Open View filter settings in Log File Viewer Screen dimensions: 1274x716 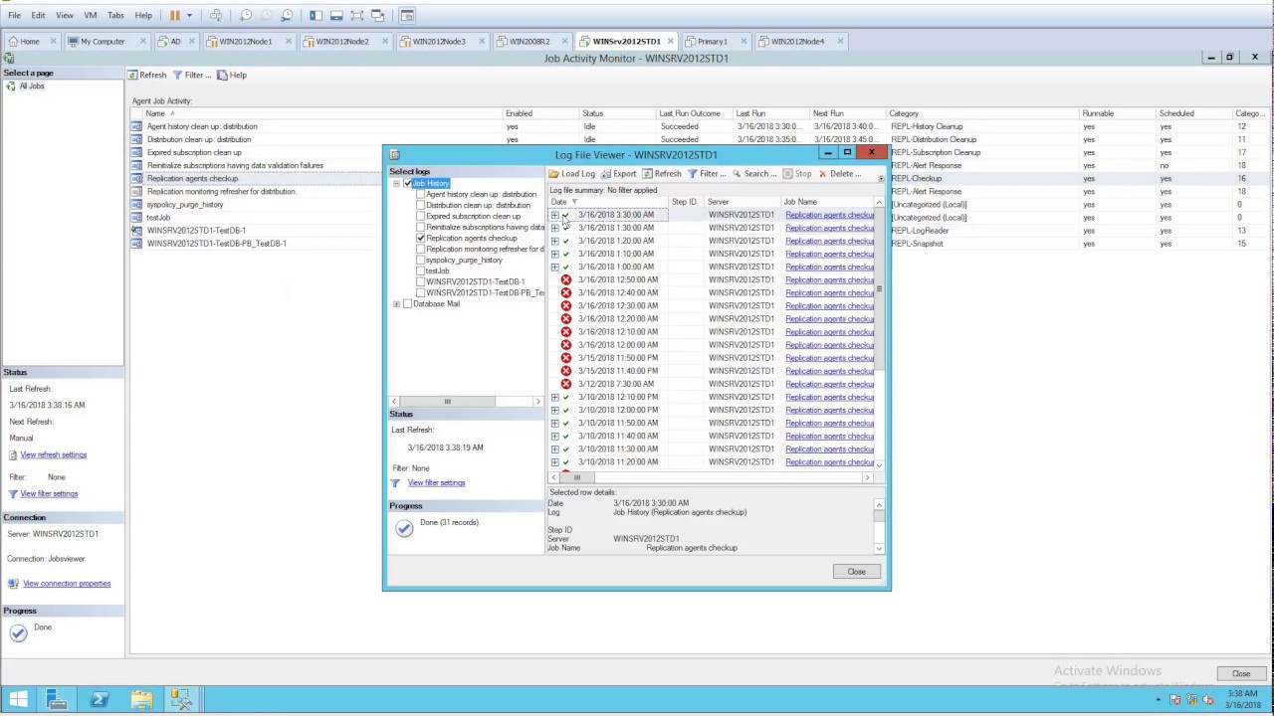tap(436, 483)
